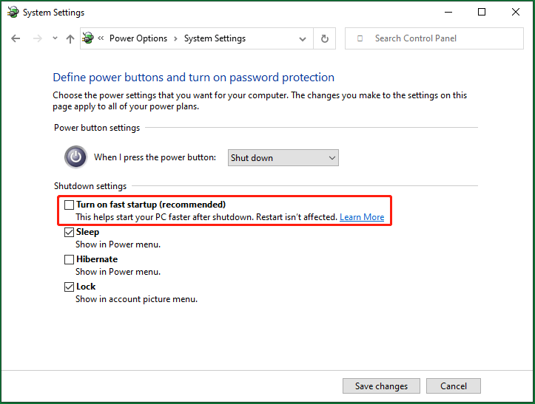535x404 pixels.
Task: Click the power button icon
Action: [75, 157]
